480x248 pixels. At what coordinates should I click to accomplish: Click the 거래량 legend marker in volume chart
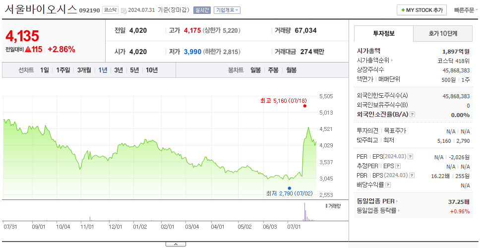pos(326,206)
